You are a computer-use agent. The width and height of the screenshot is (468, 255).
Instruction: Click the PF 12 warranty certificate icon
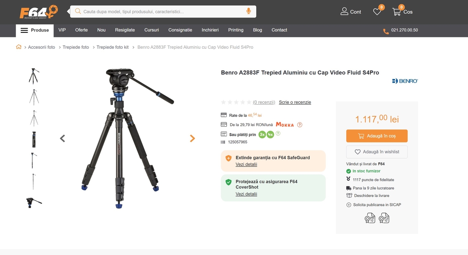click(x=370, y=218)
